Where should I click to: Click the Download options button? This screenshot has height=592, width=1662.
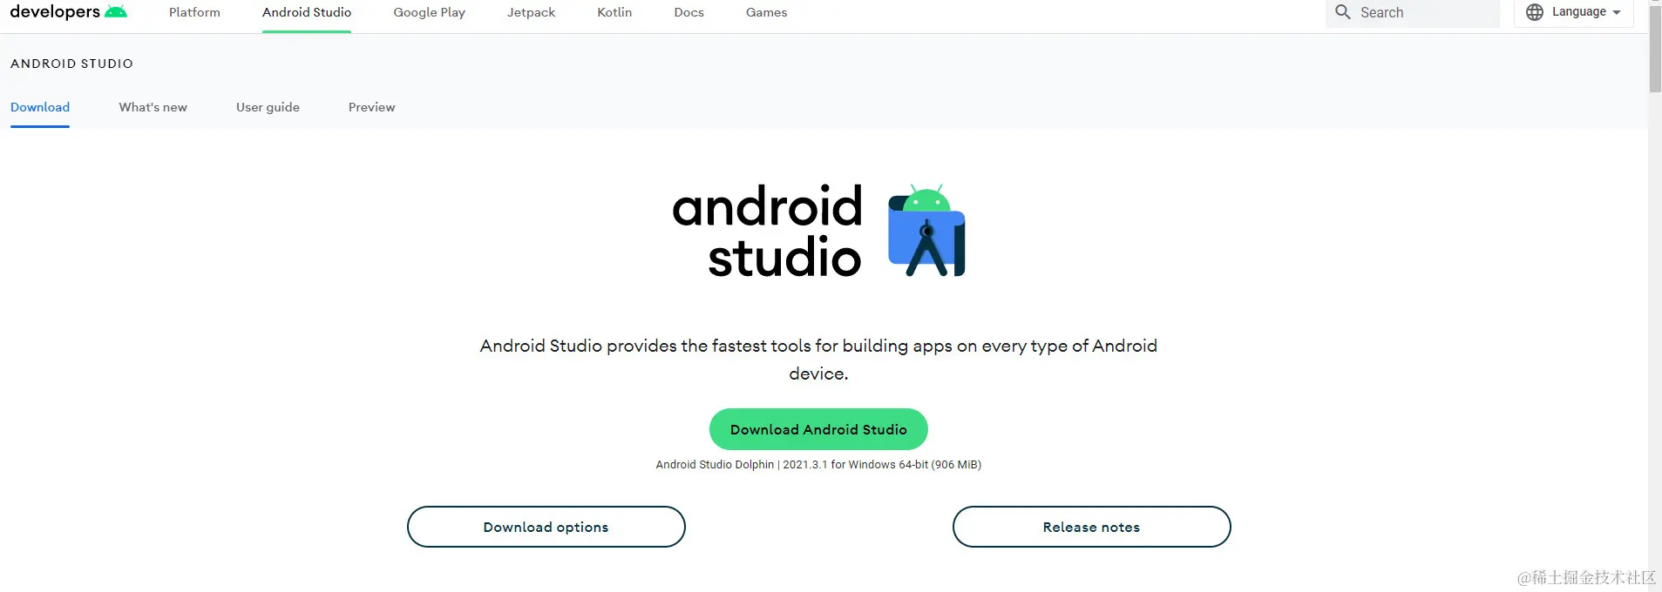tap(546, 527)
